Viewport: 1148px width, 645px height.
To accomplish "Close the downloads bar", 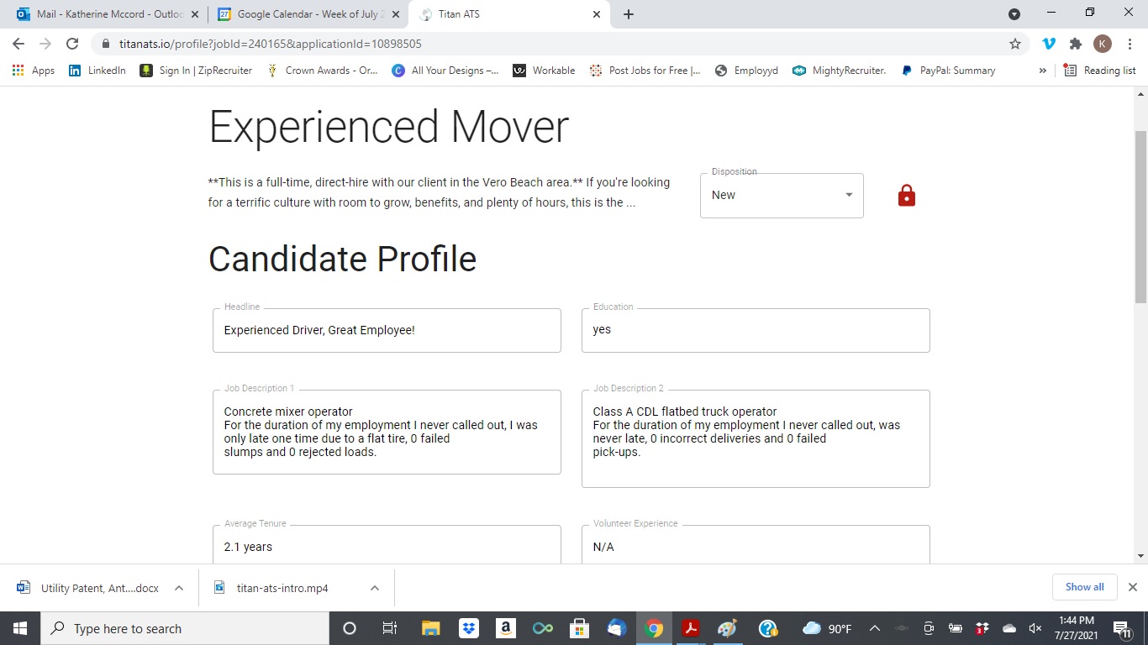I will tap(1132, 587).
